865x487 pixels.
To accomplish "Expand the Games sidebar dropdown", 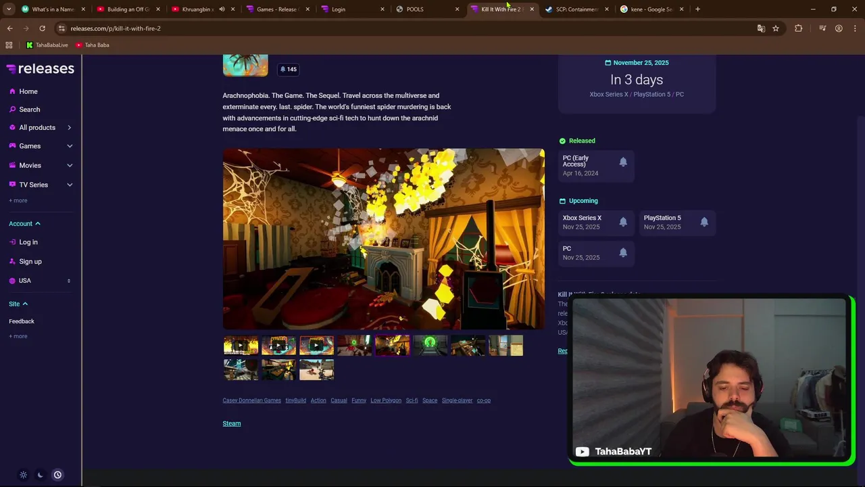I will click(x=69, y=146).
